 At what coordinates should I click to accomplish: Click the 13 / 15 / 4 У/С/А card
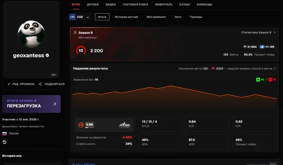[x=160, y=124]
